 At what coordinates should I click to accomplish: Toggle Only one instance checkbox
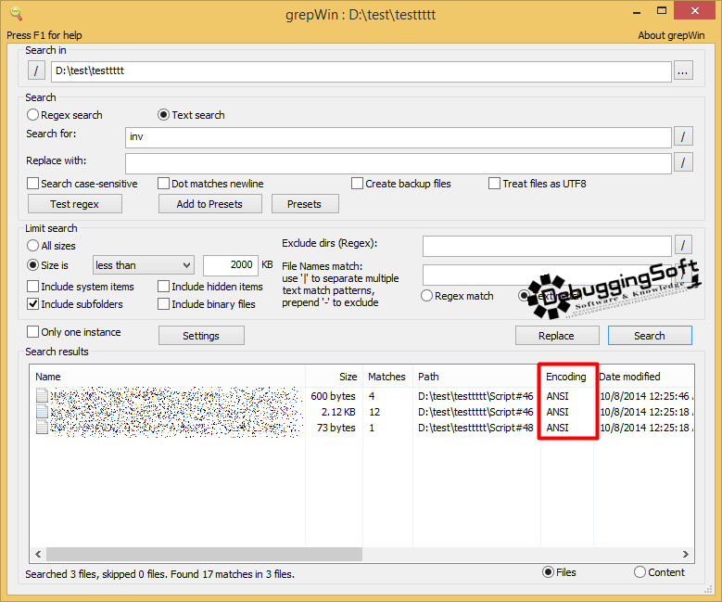(32, 332)
